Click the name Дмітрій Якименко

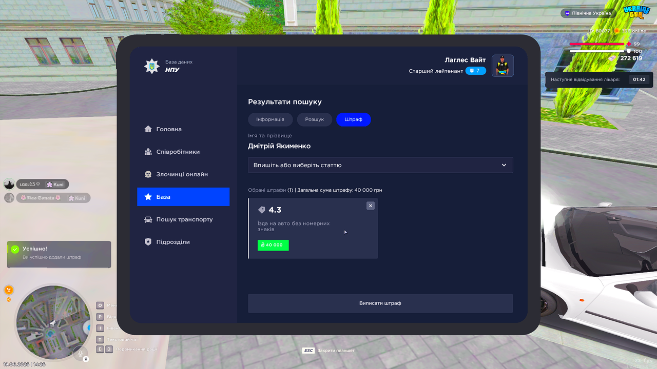point(279,146)
